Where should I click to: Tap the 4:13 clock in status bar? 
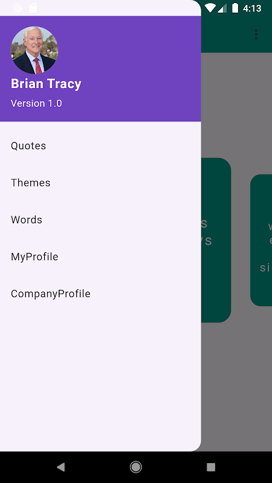[252, 8]
